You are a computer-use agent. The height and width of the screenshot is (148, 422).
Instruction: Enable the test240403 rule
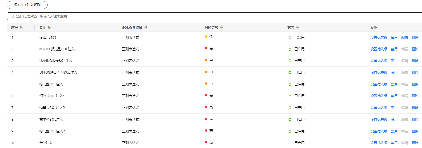(x=394, y=37)
